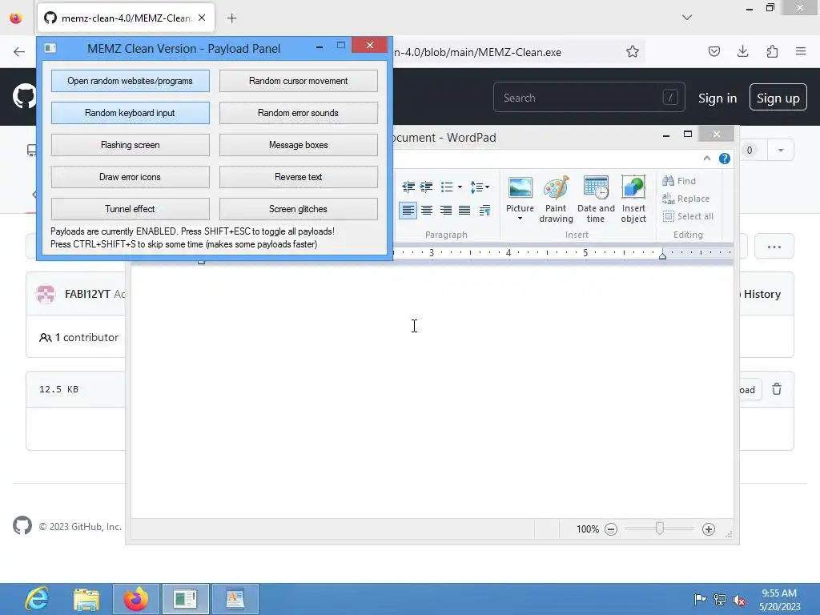Toggle the Random keyboard input payload
Viewport: 820px width, 615px height.
[x=131, y=113]
